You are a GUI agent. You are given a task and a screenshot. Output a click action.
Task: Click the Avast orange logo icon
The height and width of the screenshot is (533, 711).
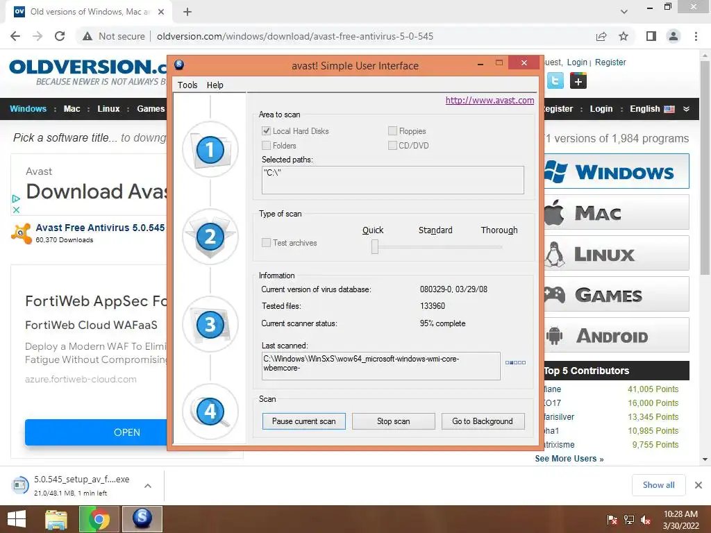(22, 233)
